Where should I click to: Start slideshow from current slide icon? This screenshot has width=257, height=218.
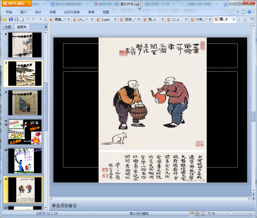coord(203,213)
